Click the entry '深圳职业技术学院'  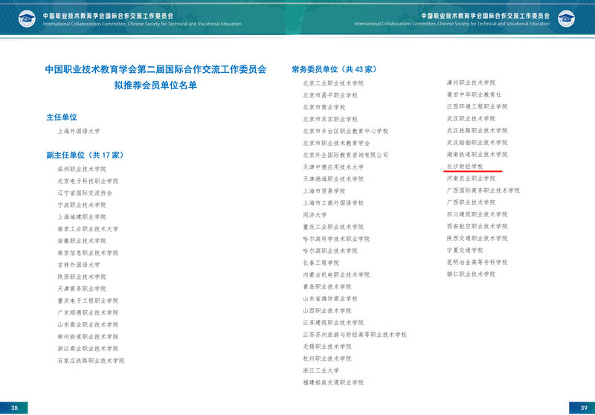click(82, 169)
